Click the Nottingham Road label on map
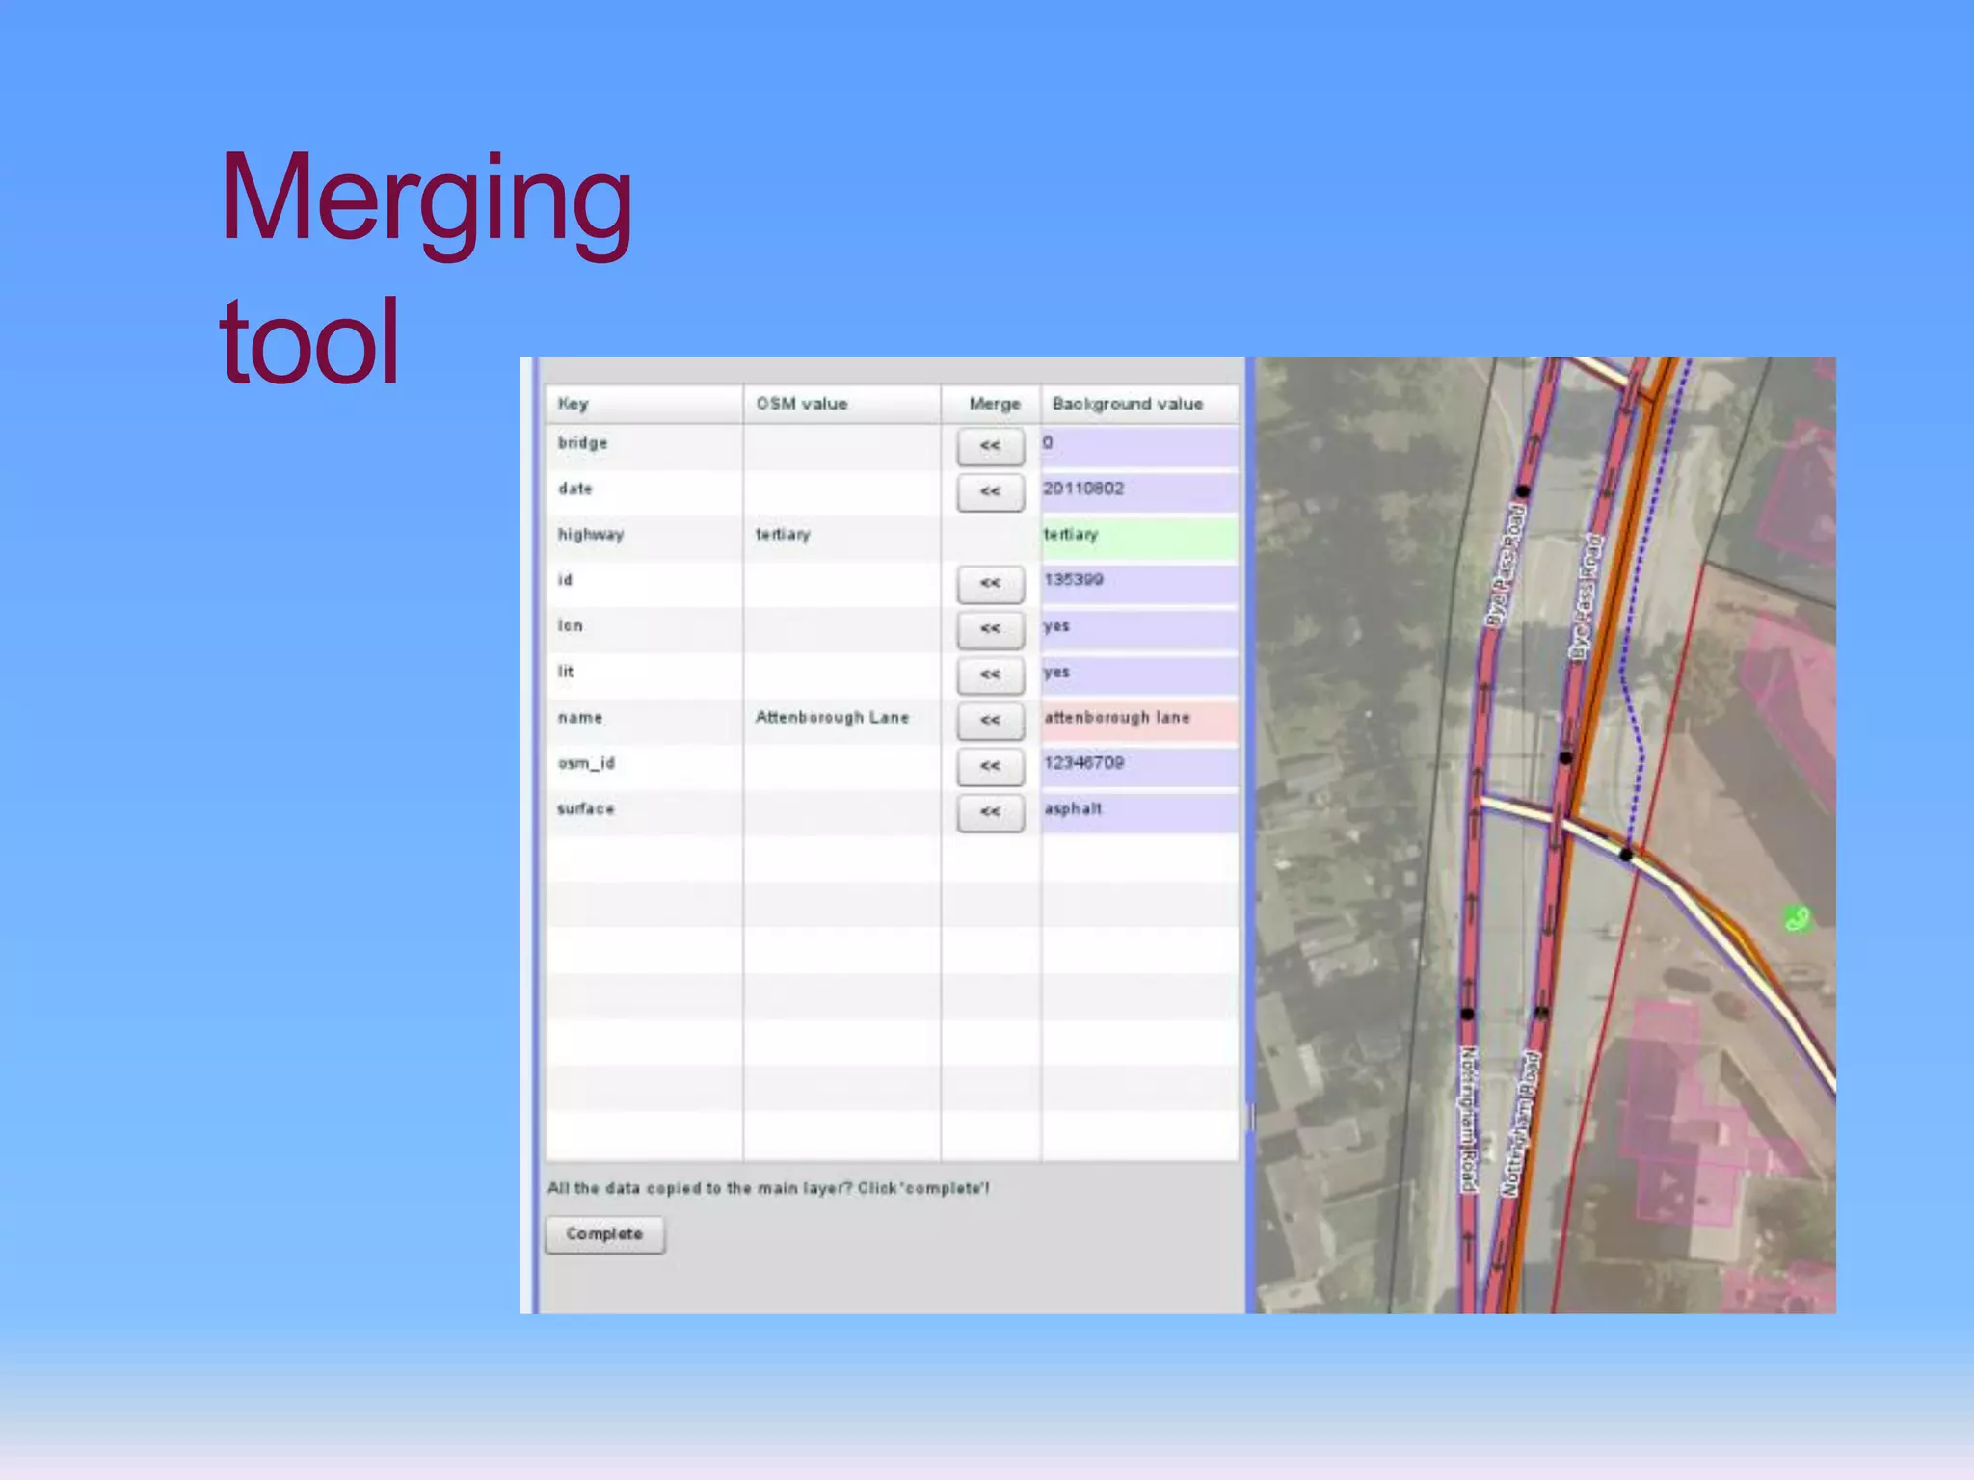1974x1480 pixels. click(1468, 1118)
